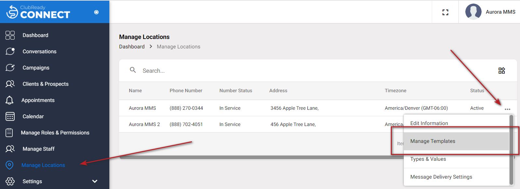Click the search magnifier icon
The height and width of the screenshot is (189, 520).
pyautogui.click(x=133, y=70)
